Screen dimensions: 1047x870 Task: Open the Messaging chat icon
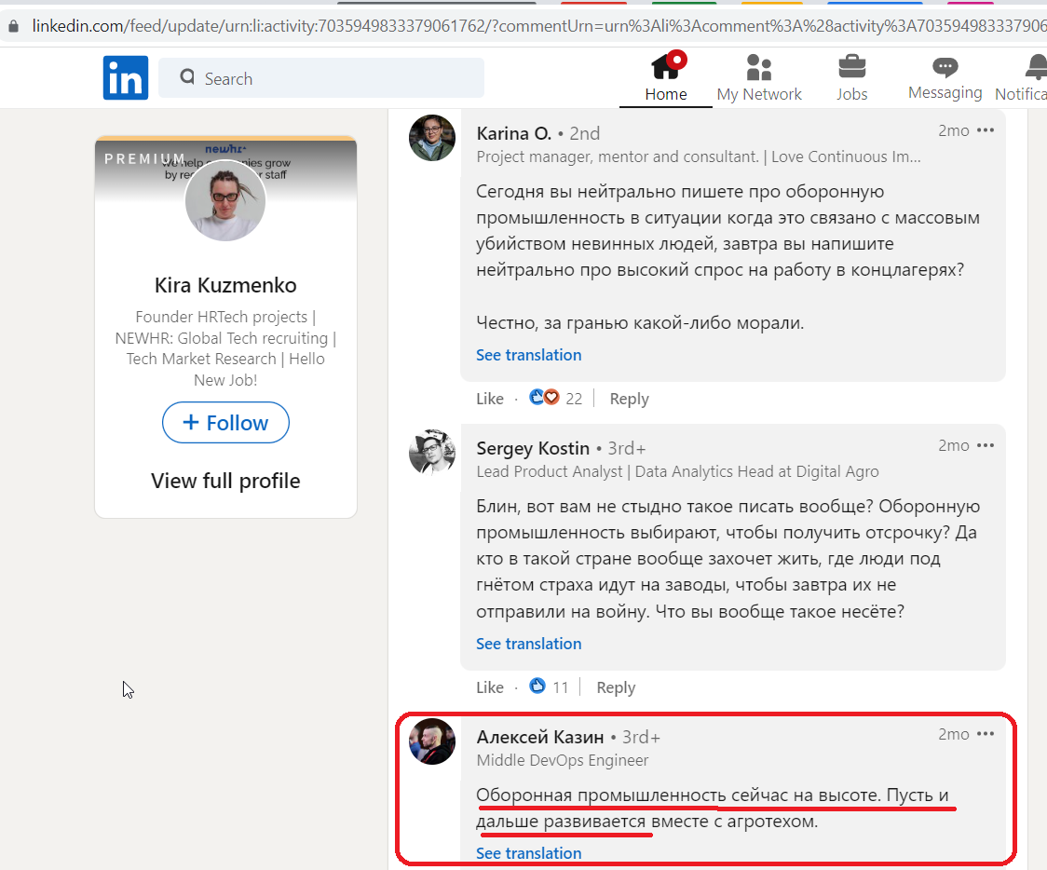tap(945, 67)
